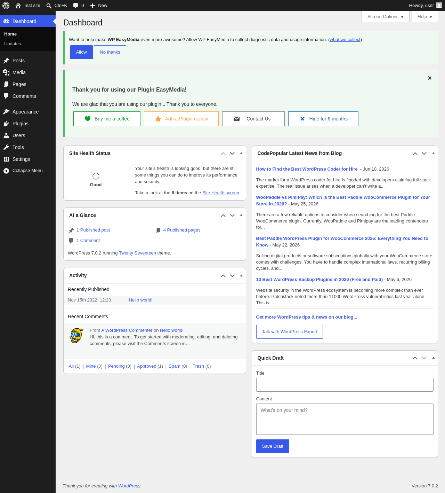This screenshot has width=445, height=493.
Task: Move CodePopular News widget down
Action: 424,154
